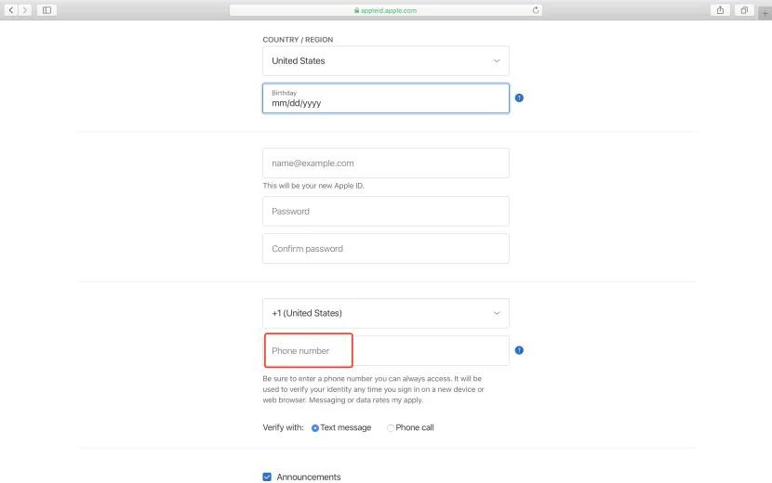Click the name@example.com email field

click(385, 163)
